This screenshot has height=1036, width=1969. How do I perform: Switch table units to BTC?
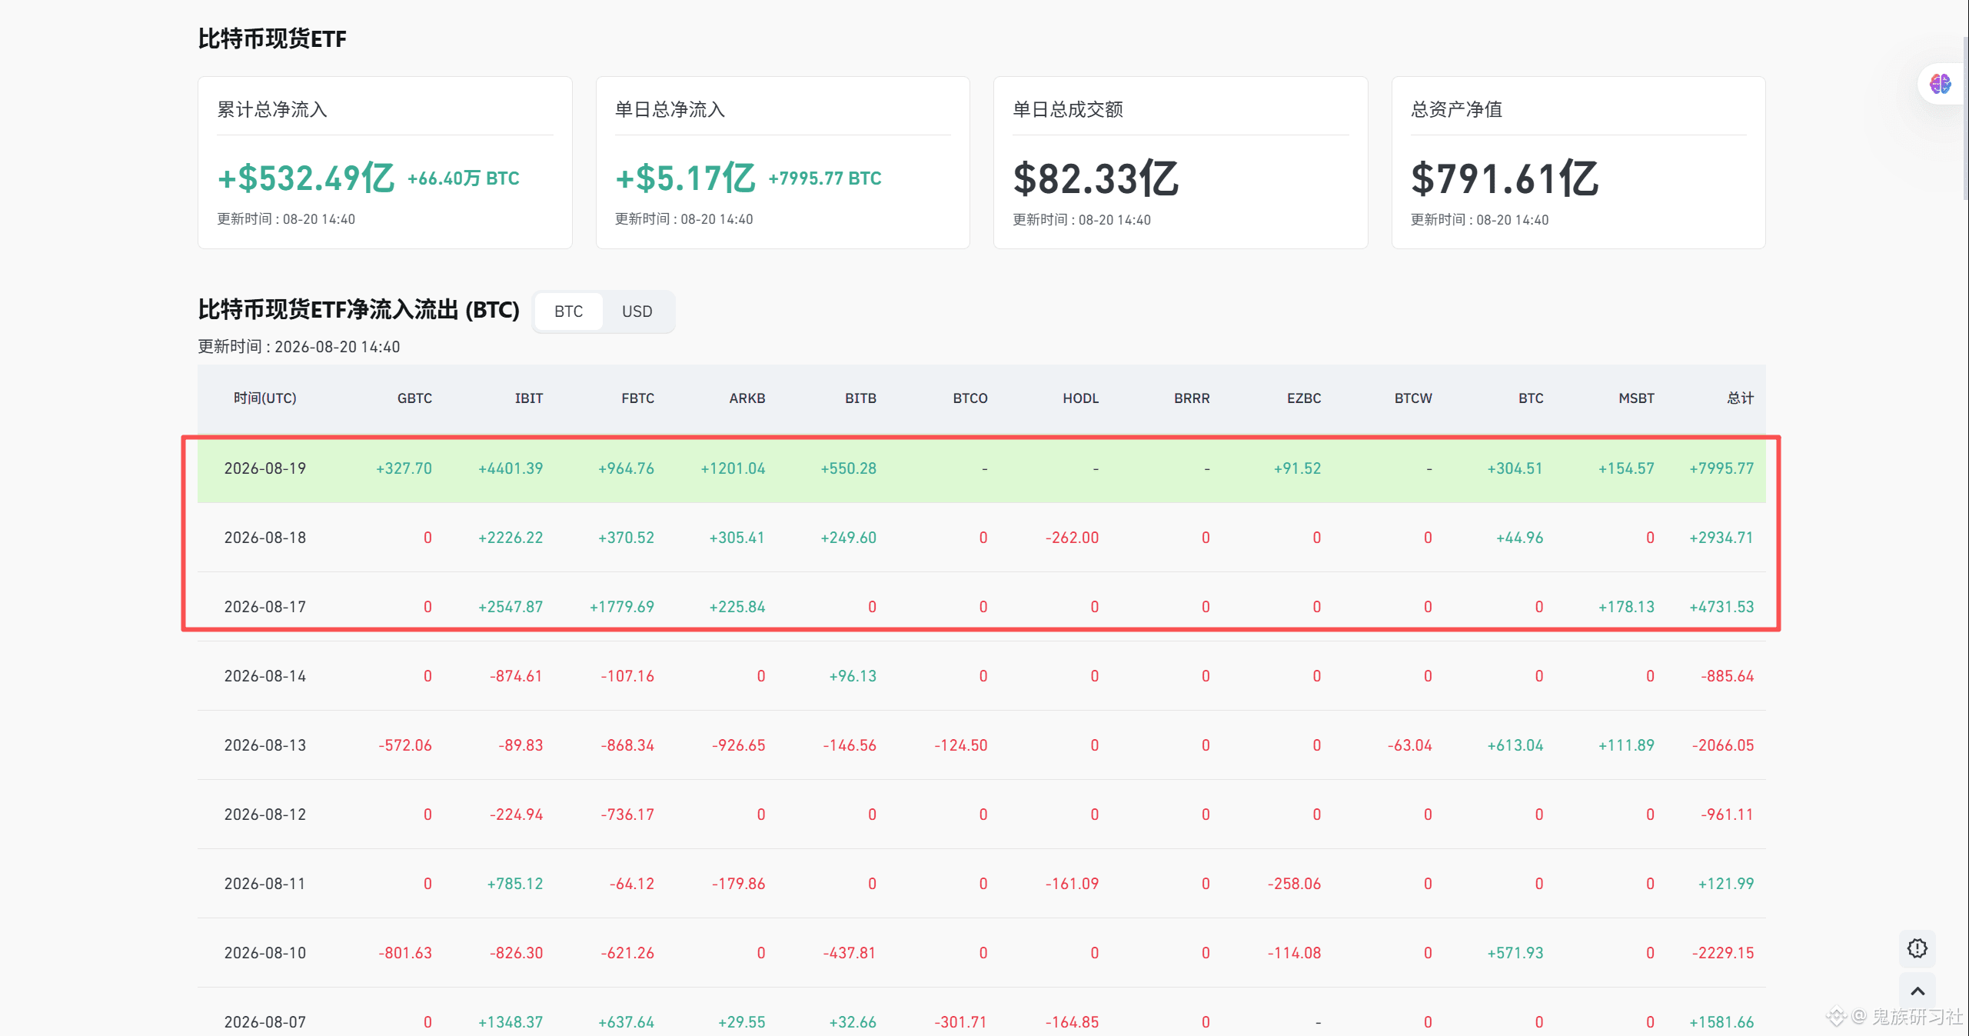568,311
